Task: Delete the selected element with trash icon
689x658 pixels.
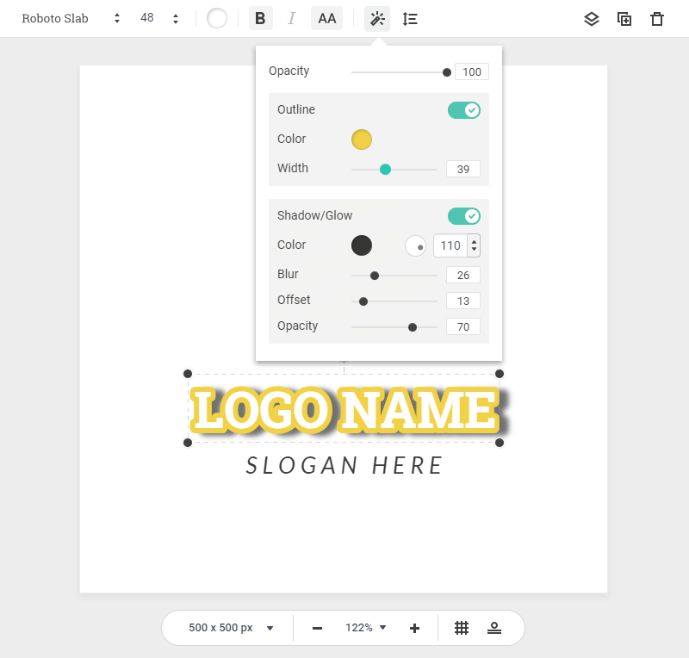Action: 657,19
